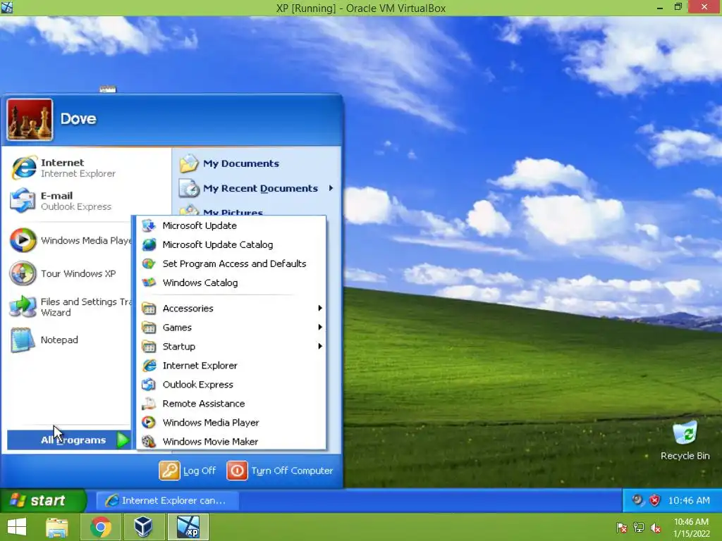This screenshot has height=541, width=722.
Task: Expand the Accessories submenu arrow
Action: pyautogui.click(x=319, y=309)
